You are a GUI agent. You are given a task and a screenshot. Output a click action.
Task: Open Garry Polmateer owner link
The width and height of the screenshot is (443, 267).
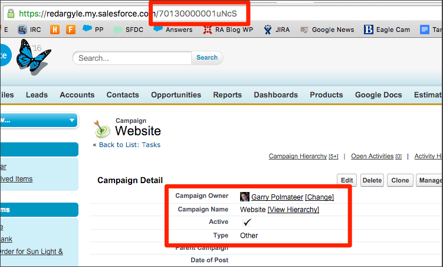(x=277, y=197)
